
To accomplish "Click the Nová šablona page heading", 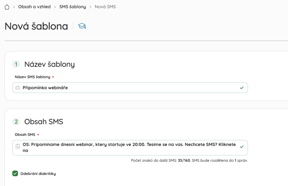I will pos(36,26).
